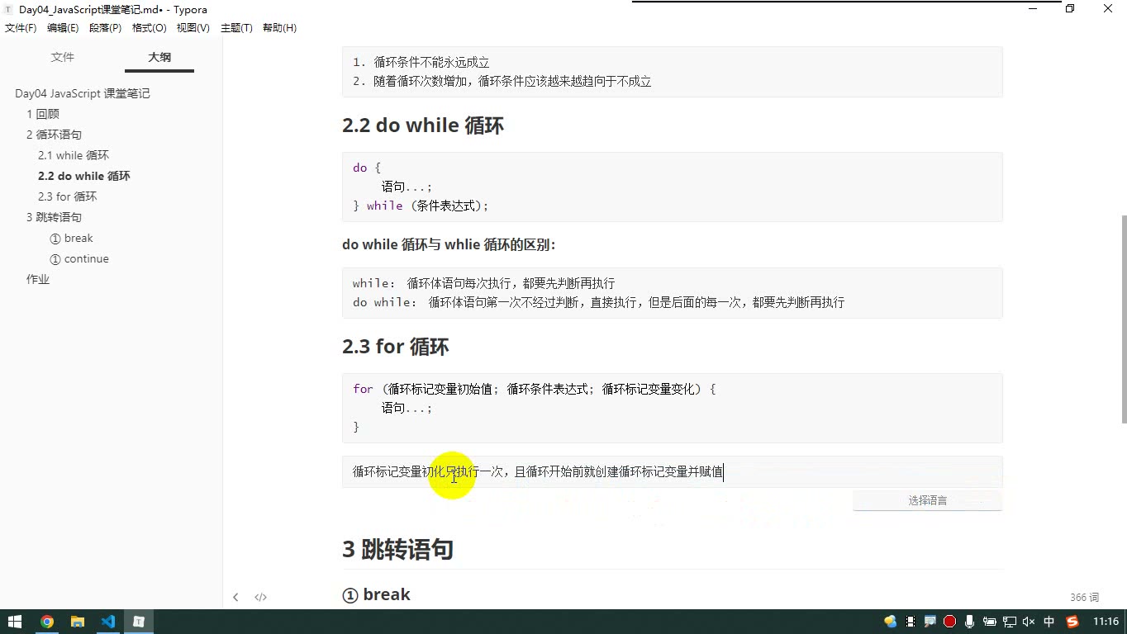Click the red stop recording tray icon

949,622
